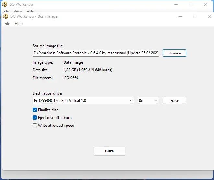Uncheck the Finalize disc checkbox
The height and width of the screenshot is (180, 214).
[35, 110]
